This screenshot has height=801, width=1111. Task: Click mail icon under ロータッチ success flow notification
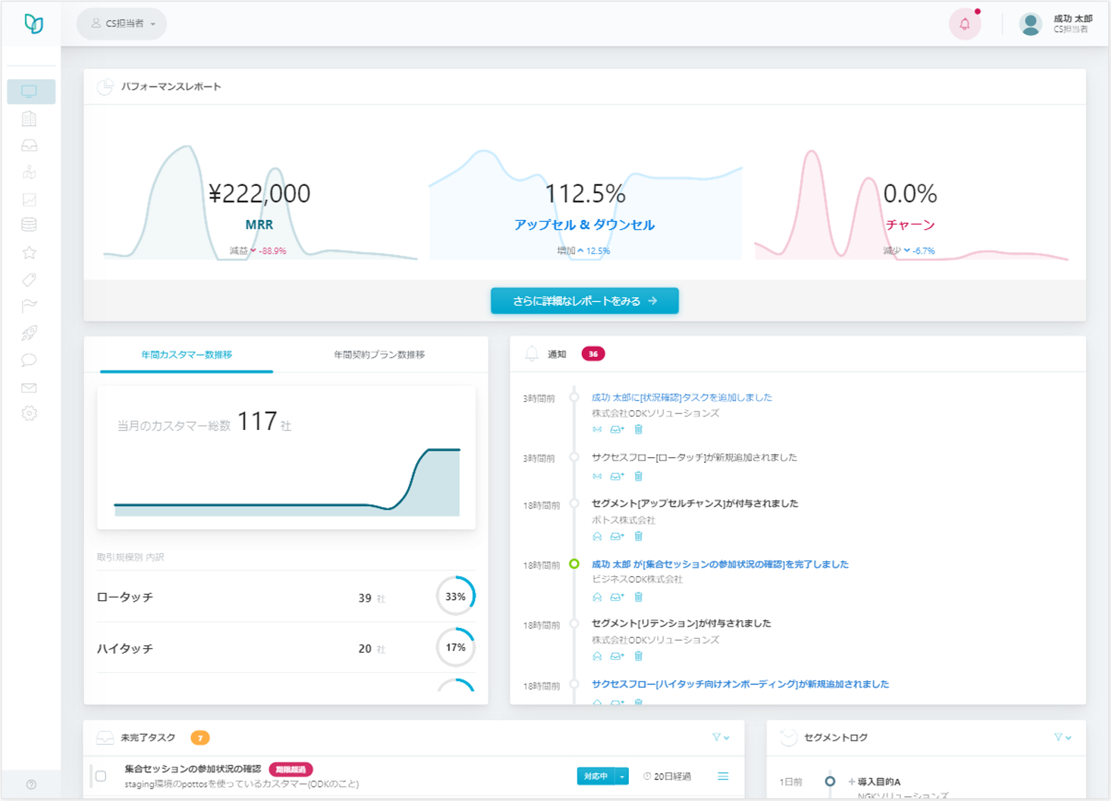point(597,476)
